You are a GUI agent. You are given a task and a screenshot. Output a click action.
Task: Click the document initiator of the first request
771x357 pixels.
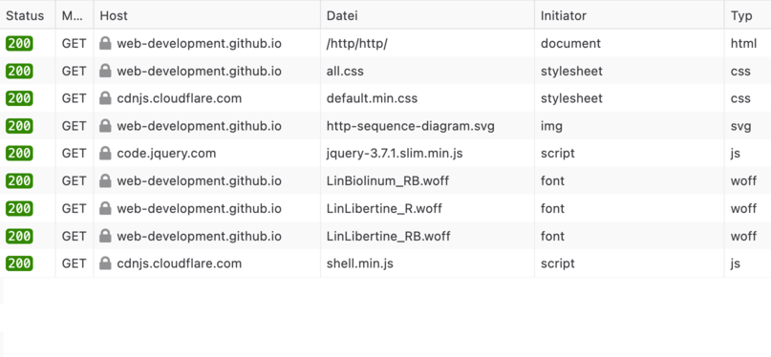point(571,43)
